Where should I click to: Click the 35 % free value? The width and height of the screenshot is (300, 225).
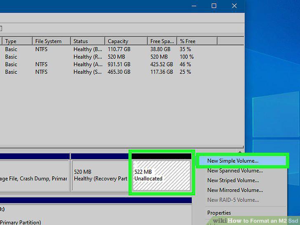185,49
